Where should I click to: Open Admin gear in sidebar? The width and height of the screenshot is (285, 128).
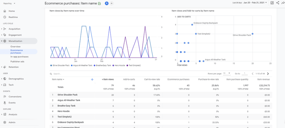(5, 122)
